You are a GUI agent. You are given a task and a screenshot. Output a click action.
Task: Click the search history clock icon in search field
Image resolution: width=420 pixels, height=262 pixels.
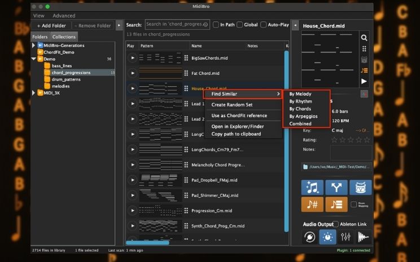click(205, 25)
